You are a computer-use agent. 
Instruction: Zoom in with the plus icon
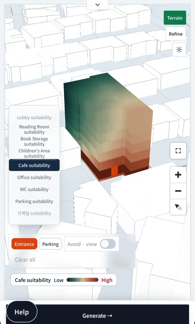pos(178,175)
